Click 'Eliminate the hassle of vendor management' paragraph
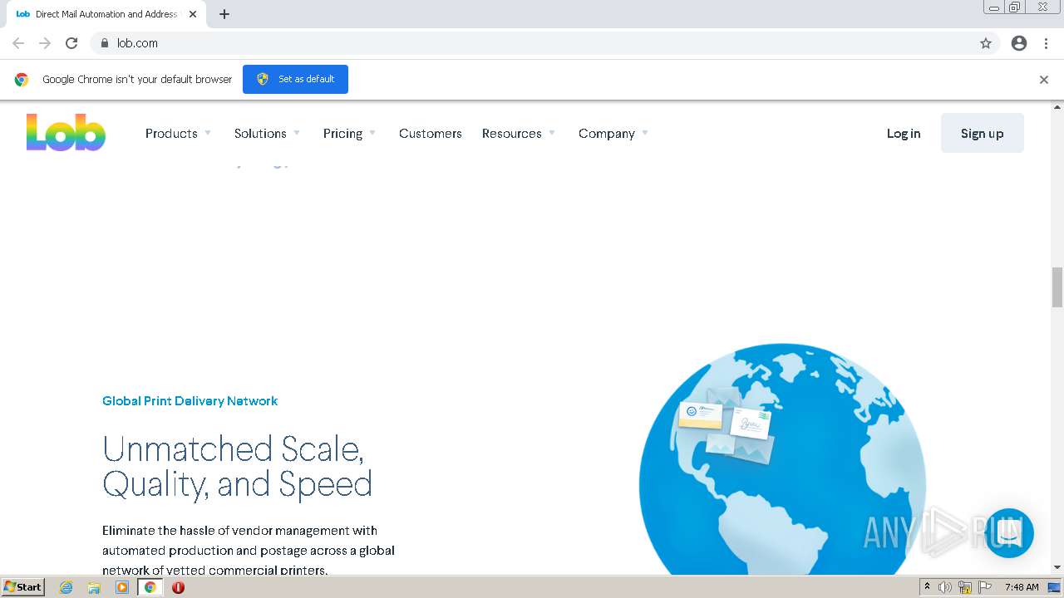 pyautogui.click(x=249, y=550)
